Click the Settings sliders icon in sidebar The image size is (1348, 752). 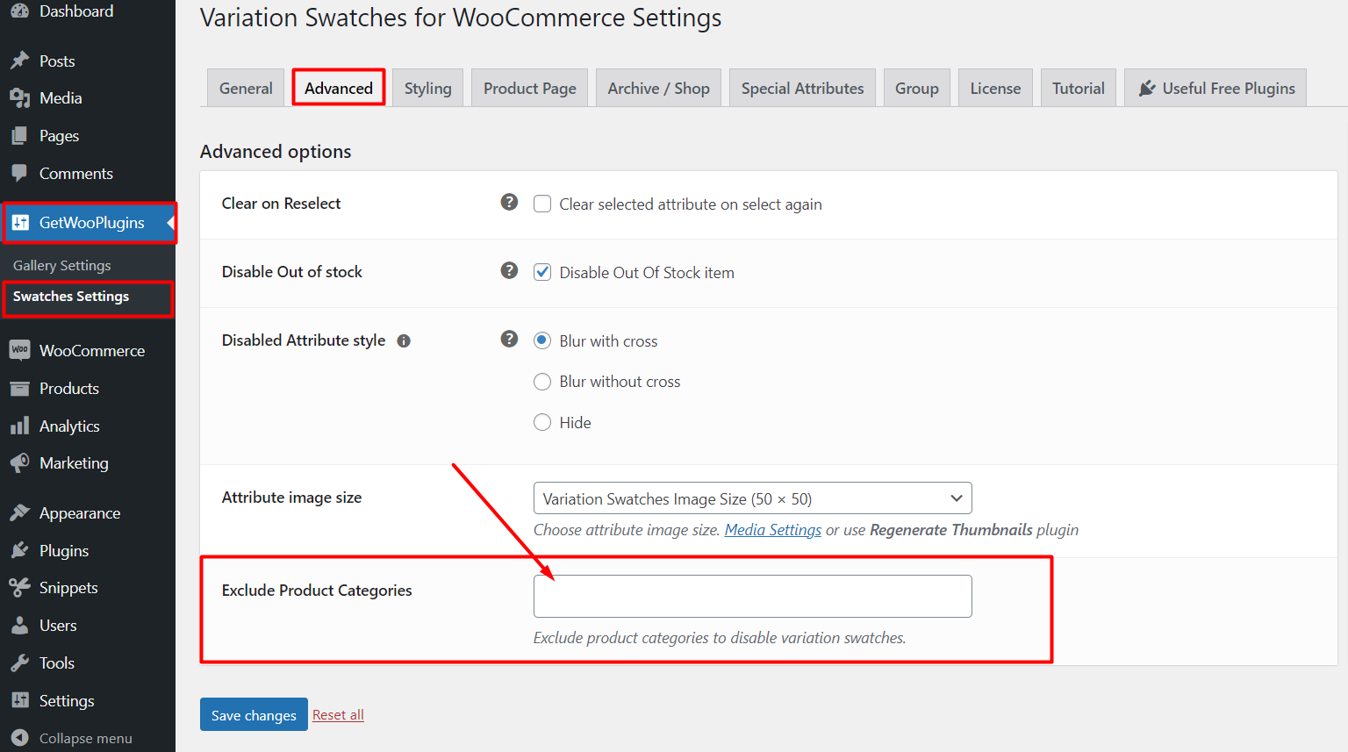[x=19, y=700]
